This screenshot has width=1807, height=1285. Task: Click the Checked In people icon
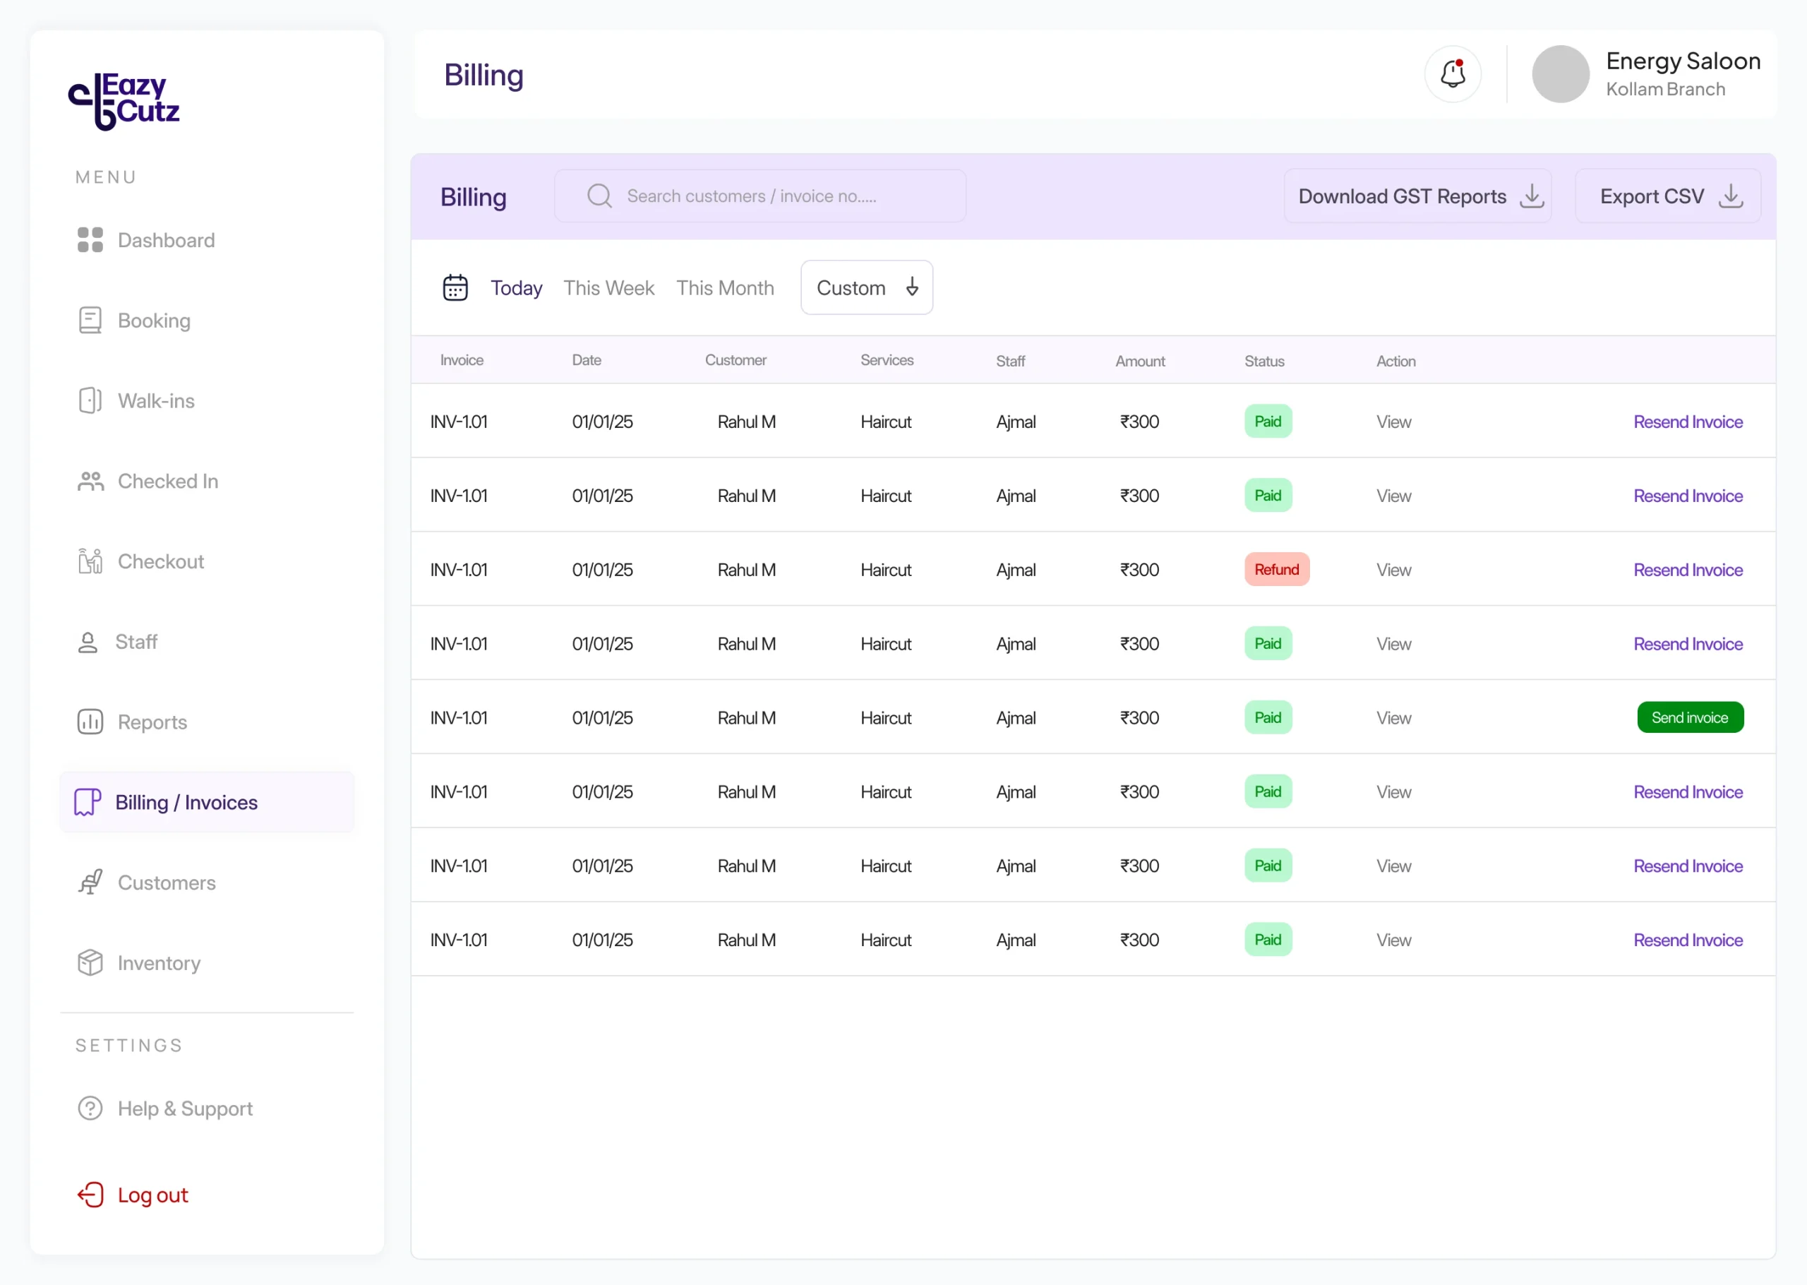point(90,481)
